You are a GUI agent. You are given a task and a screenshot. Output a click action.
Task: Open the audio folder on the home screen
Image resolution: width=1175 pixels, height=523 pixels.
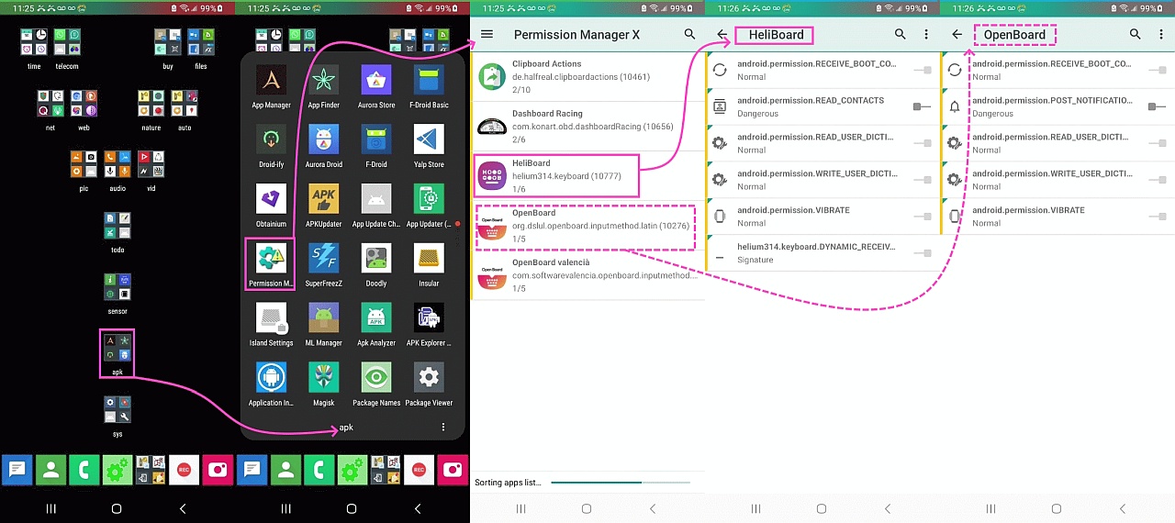(117, 164)
